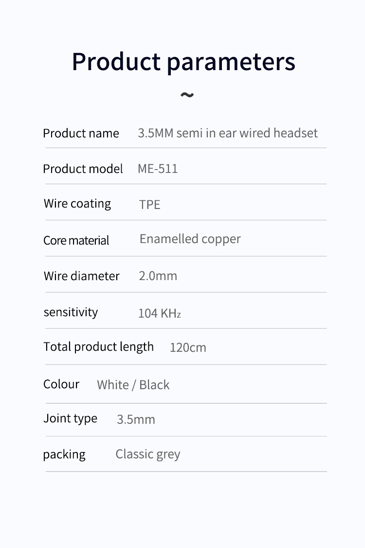The height and width of the screenshot is (548, 365).
Task: Select the "120cm" length value
Action: point(188,348)
